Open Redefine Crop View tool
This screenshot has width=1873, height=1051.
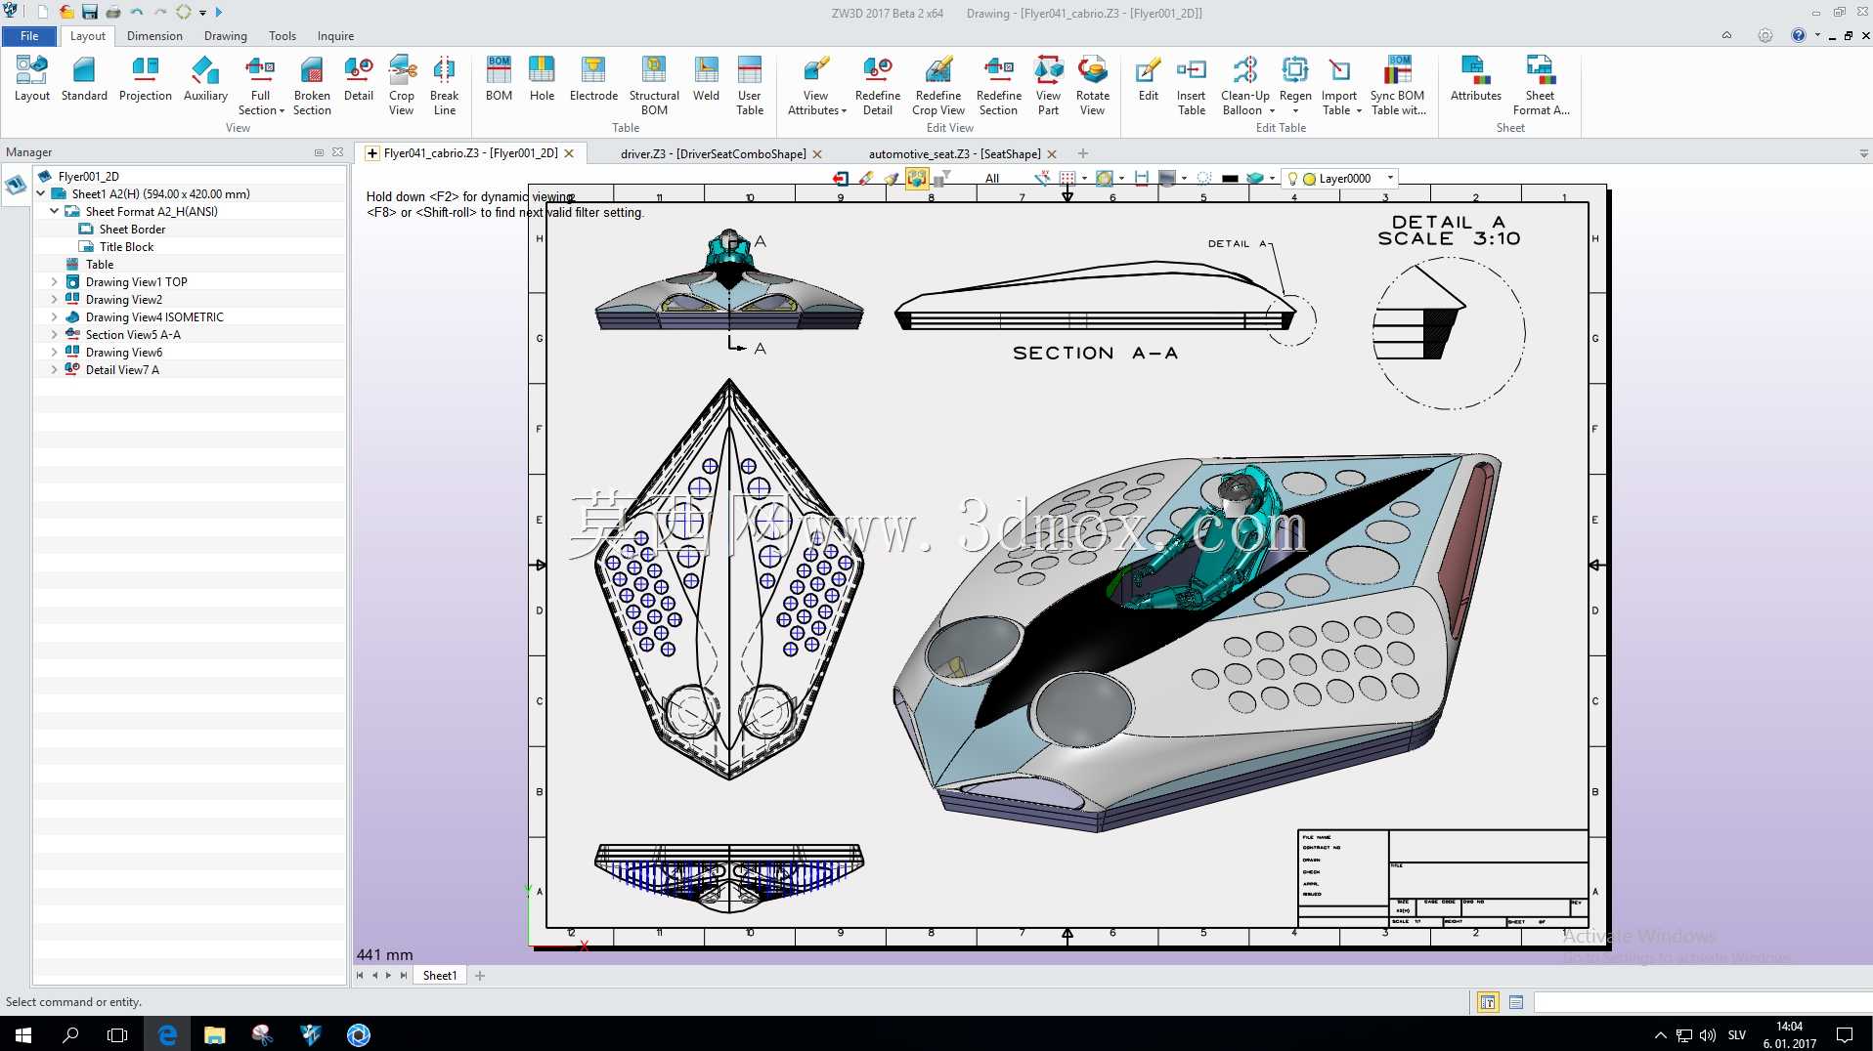pyautogui.click(x=938, y=86)
